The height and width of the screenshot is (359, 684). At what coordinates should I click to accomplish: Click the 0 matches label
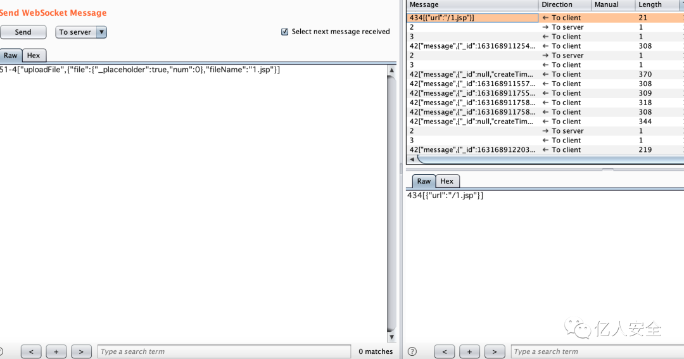(x=376, y=351)
